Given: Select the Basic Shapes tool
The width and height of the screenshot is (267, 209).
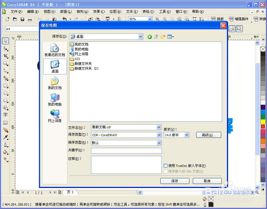Looking at the screenshot, I should (x=5, y=108).
